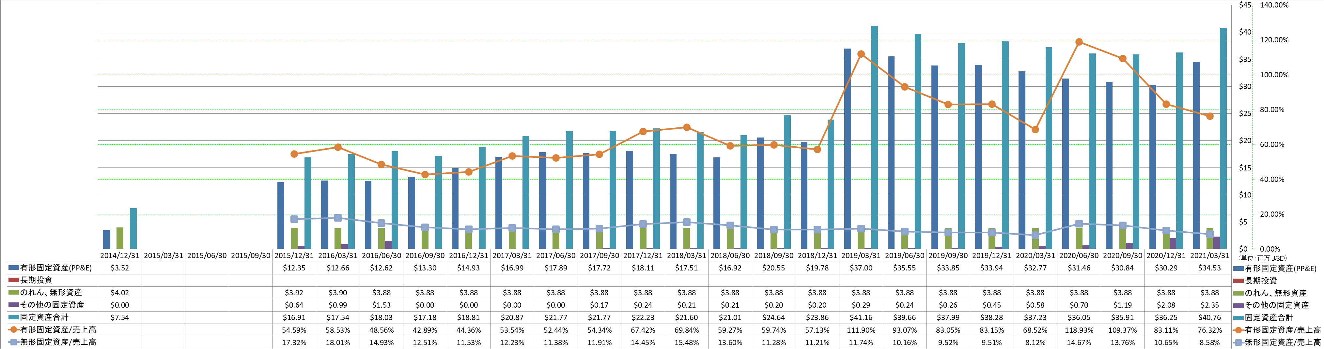This screenshot has width=1324, height=349.
Task: Click the 69.84% ratio cell
Action: [x=687, y=330]
